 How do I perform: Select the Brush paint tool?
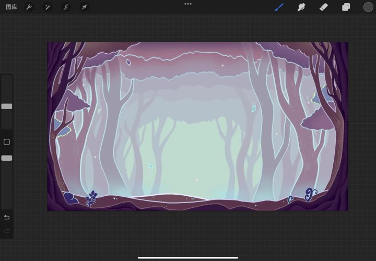coord(279,7)
